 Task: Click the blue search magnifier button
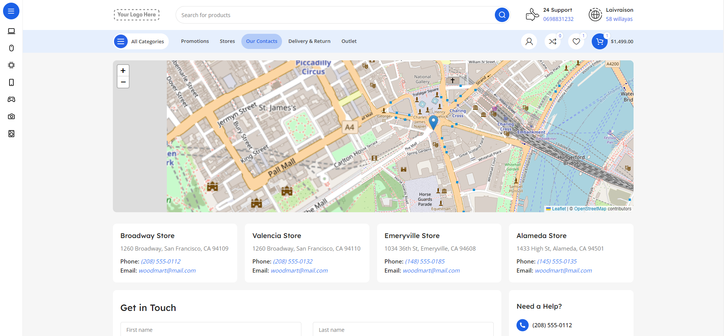click(x=502, y=15)
